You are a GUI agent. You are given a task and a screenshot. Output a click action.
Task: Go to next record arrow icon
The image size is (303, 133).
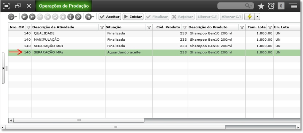pos(40,17)
